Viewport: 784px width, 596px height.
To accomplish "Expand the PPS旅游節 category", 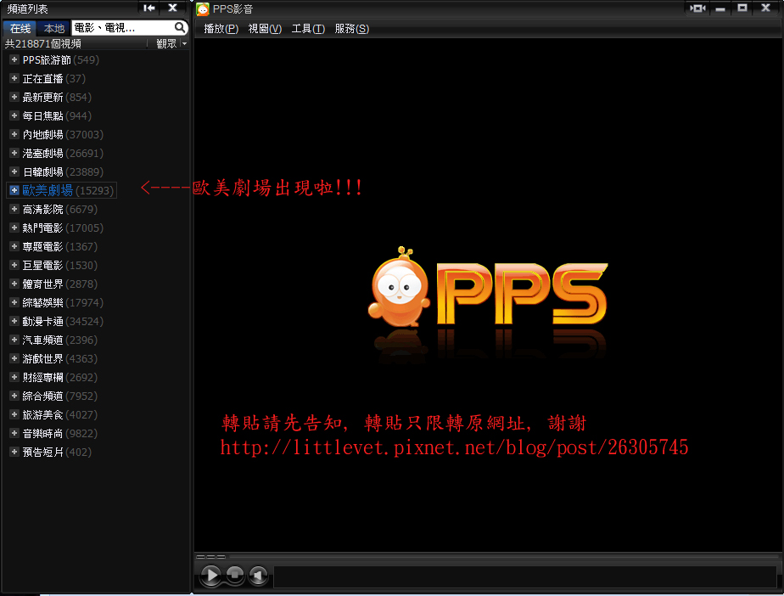I will (14, 59).
